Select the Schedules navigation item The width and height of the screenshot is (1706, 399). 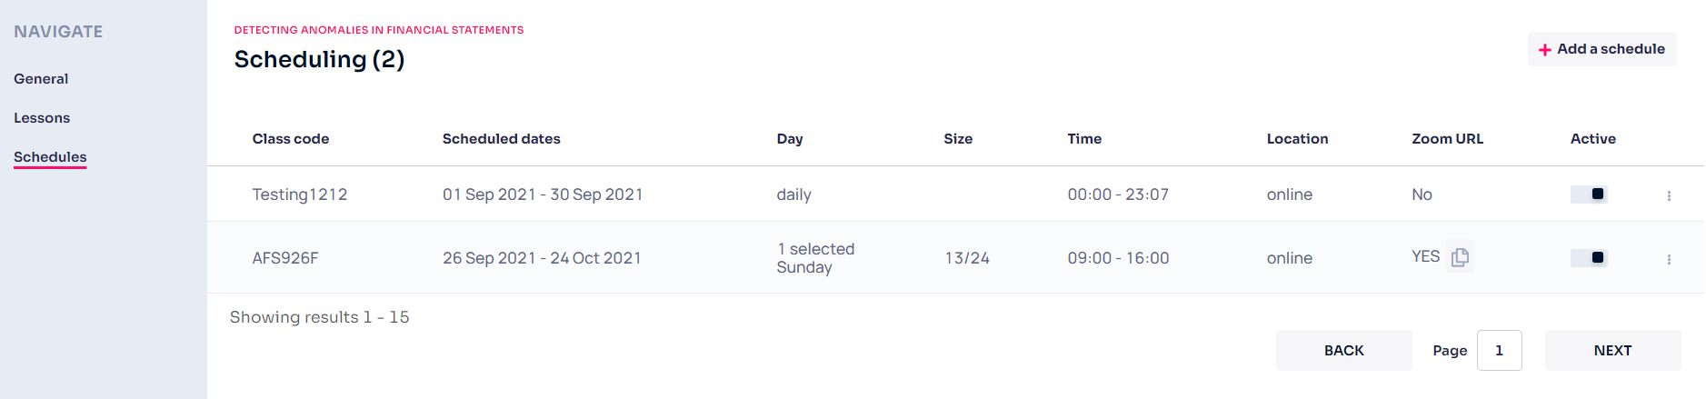coord(50,157)
